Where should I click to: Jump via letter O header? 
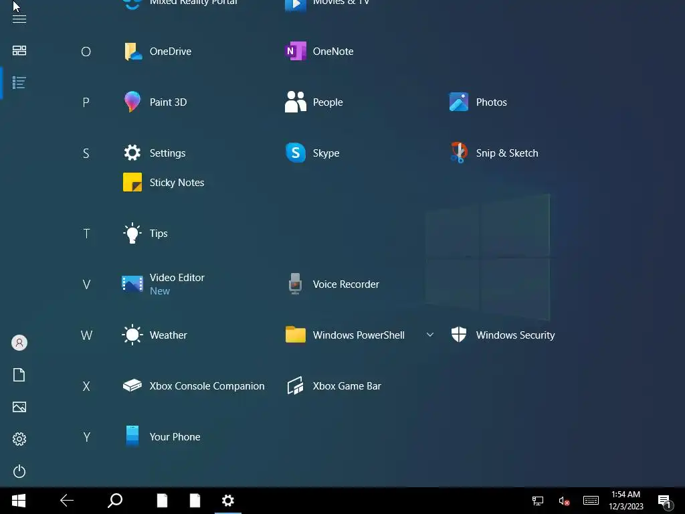86,52
